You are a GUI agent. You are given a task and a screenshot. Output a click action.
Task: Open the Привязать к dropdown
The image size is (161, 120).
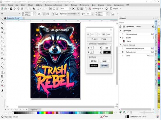click(103, 9)
